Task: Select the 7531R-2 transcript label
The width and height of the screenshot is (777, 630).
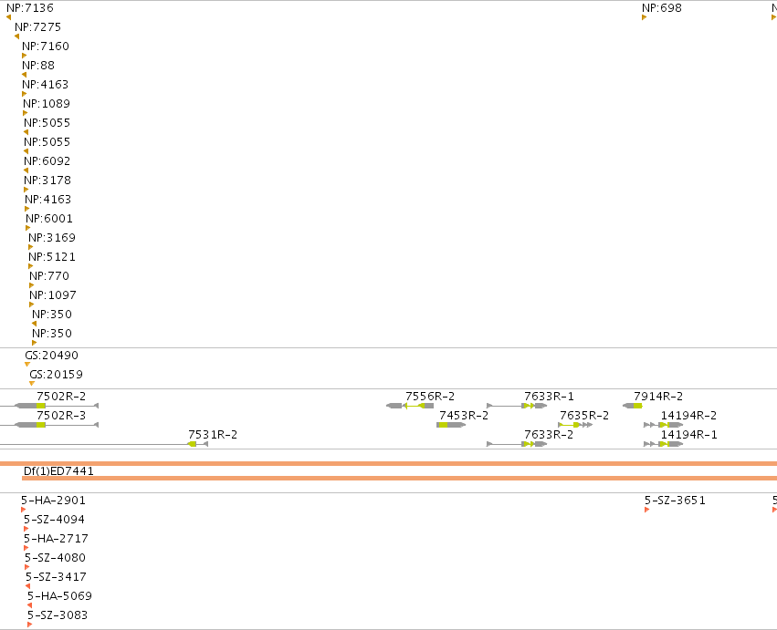Action: (213, 435)
